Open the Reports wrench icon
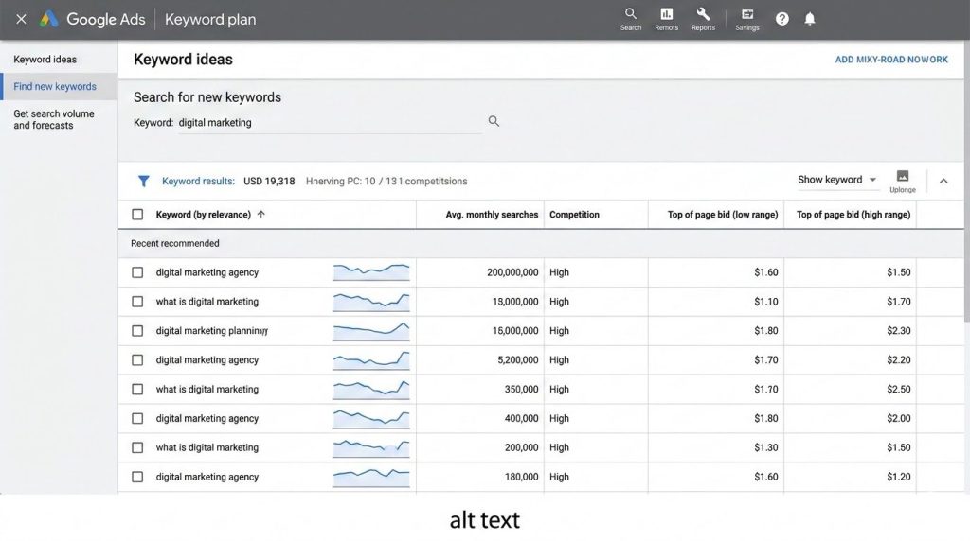 (703, 19)
